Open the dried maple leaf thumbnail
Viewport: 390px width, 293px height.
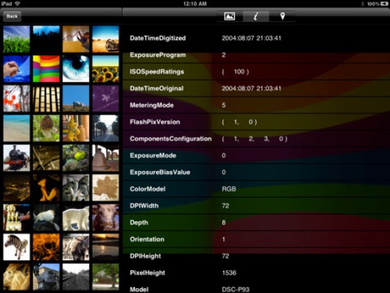106,187
